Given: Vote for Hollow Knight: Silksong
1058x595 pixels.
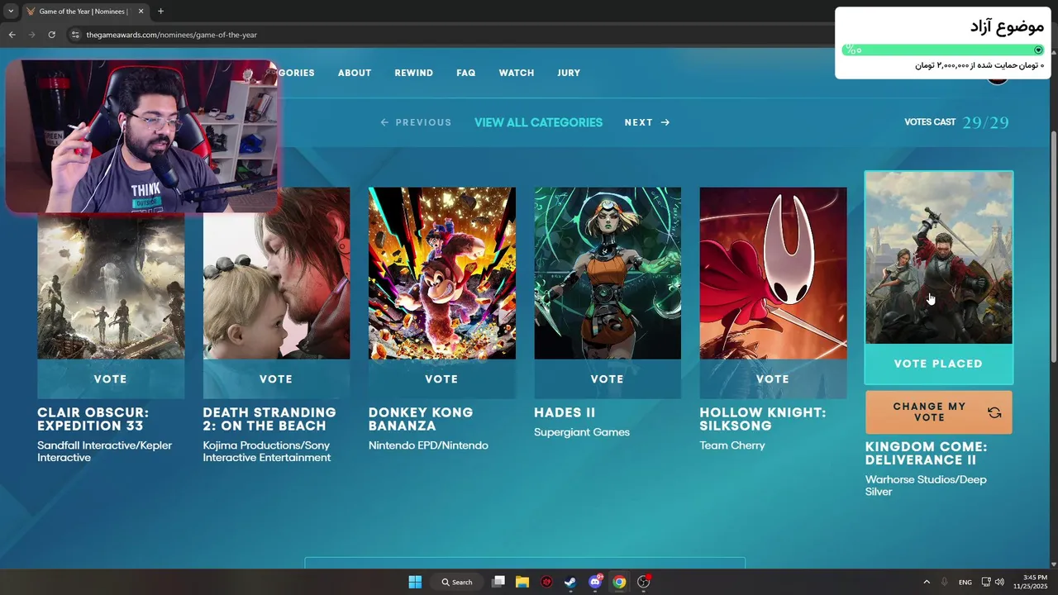Looking at the screenshot, I should [773, 379].
